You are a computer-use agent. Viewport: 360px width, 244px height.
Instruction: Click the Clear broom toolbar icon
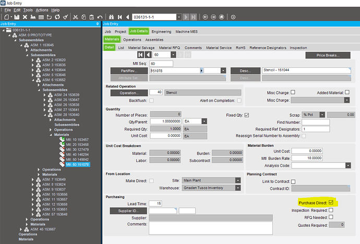coord(65,17)
